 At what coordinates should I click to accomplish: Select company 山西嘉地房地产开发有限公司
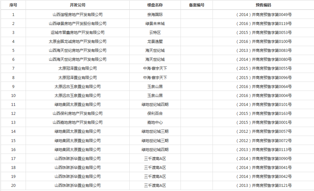pyautogui.click(x=77, y=122)
